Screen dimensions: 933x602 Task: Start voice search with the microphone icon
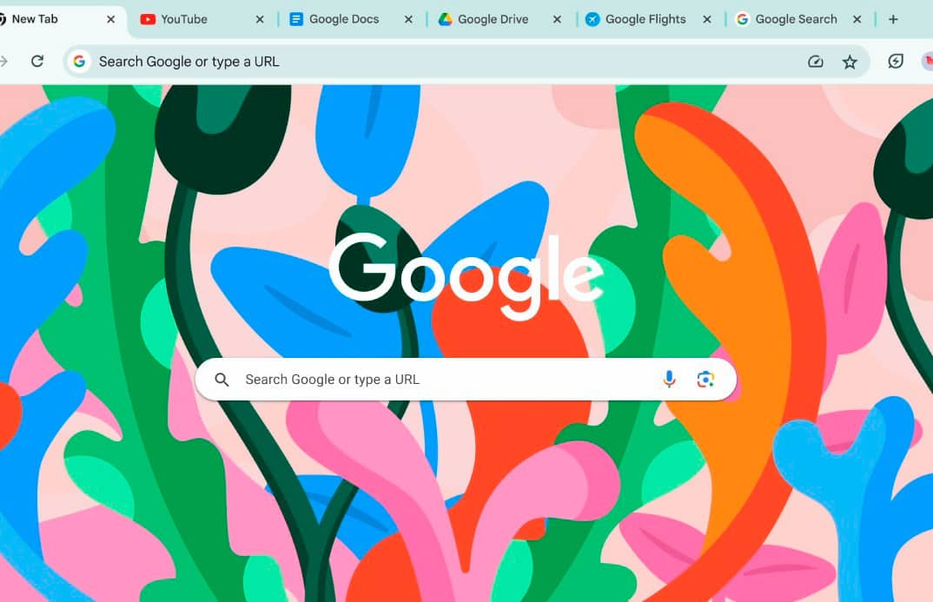click(670, 379)
